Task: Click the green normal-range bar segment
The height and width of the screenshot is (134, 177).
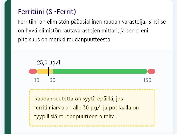Action: (x=100, y=71)
